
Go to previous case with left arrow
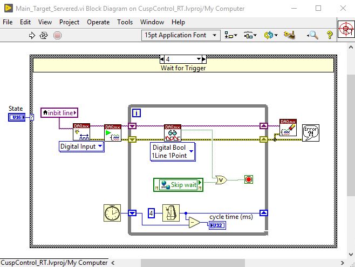162,59
